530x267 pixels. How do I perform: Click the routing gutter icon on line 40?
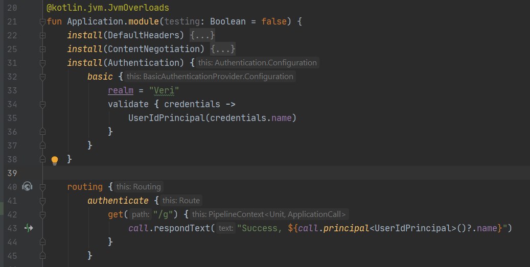point(27,186)
